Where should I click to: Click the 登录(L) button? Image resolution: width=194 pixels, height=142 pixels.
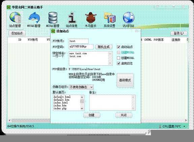[179, 33]
